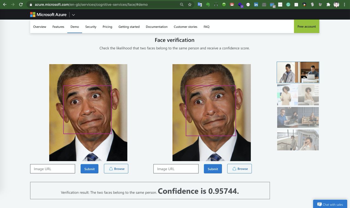Screen dimensions: 350x208
Task: Open the Google Translate extension icon
Action: click(200, 4)
